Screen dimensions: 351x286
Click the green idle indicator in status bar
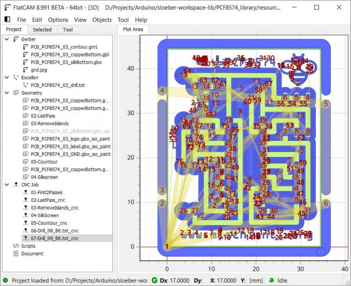(271, 281)
